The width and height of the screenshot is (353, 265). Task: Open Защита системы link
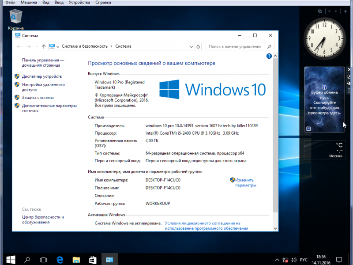point(38,98)
